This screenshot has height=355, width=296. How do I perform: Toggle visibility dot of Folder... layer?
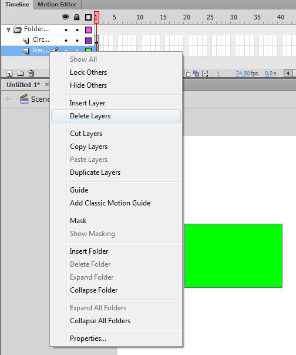pyautogui.click(x=66, y=30)
